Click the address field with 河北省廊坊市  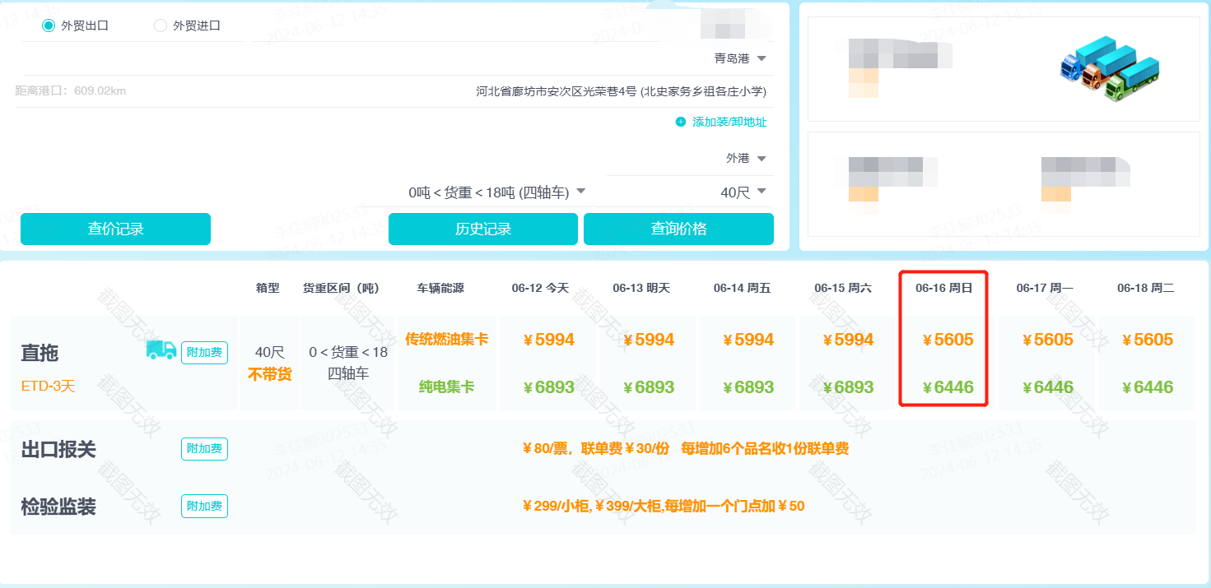[x=621, y=91]
